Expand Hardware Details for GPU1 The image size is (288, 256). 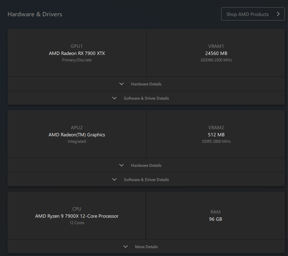pyautogui.click(x=146, y=84)
